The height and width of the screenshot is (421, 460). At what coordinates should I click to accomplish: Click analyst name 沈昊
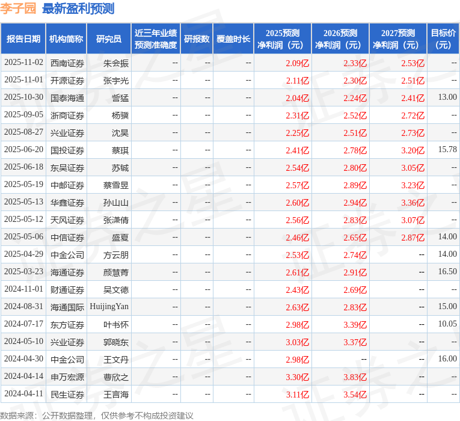pos(120,133)
